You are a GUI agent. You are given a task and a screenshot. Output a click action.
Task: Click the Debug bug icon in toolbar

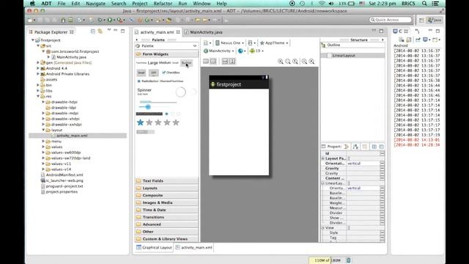click(x=100, y=20)
